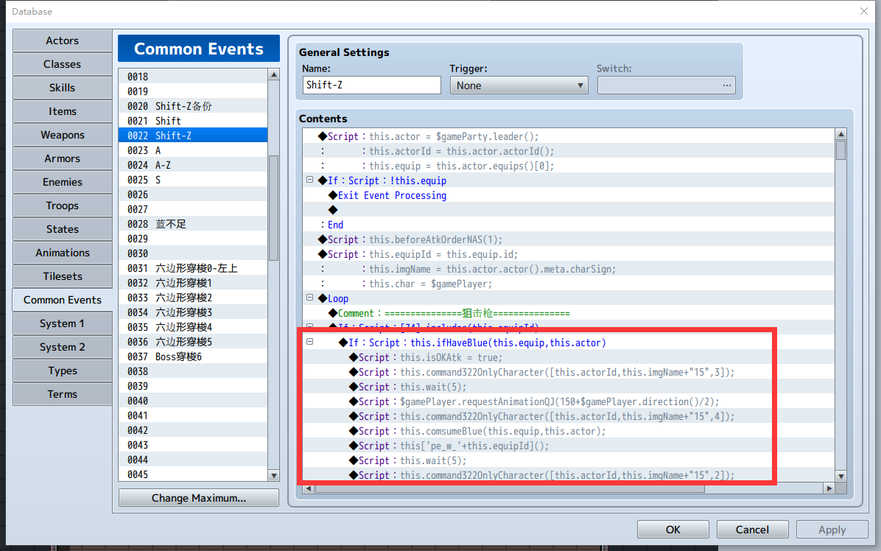Viewport: 881px width, 551px height.
Task: Open the Armors tab
Action: coord(63,158)
